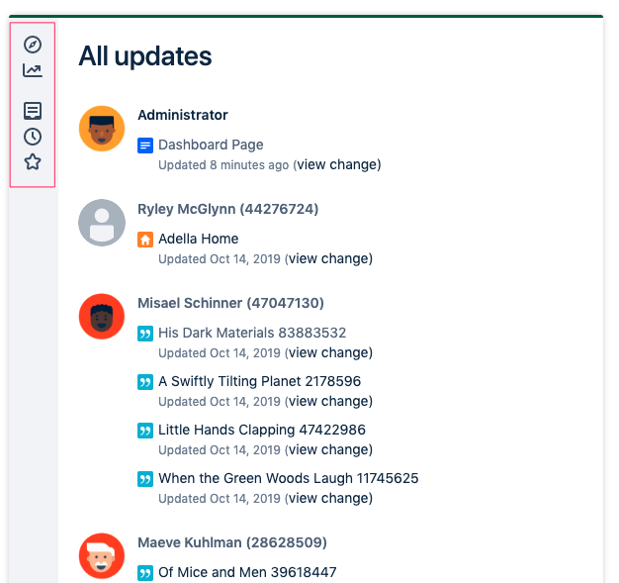Image resolution: width=619 pixels, height=583 pixels.
Task: Click quote icon beside Of Mice and Men
Action: (x=145, y=573)
